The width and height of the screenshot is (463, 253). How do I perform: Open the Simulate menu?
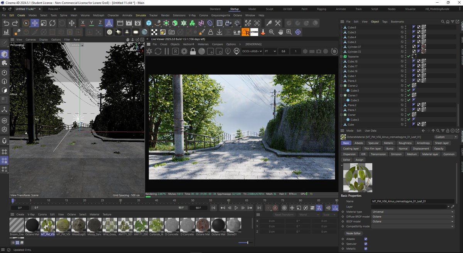141,15
